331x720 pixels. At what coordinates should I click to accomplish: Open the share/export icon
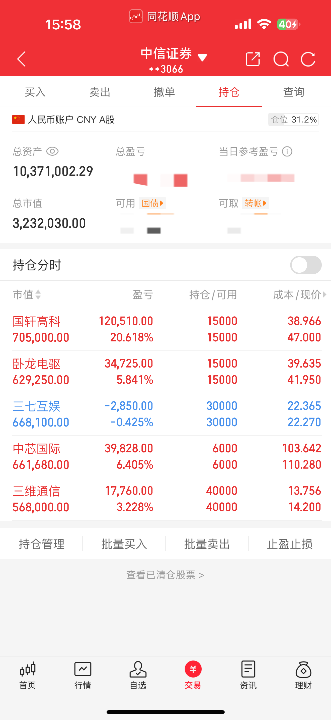click(x=253, y=59)
